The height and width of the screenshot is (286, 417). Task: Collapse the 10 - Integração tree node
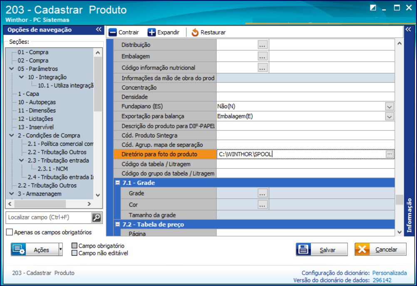click(22, 77)
